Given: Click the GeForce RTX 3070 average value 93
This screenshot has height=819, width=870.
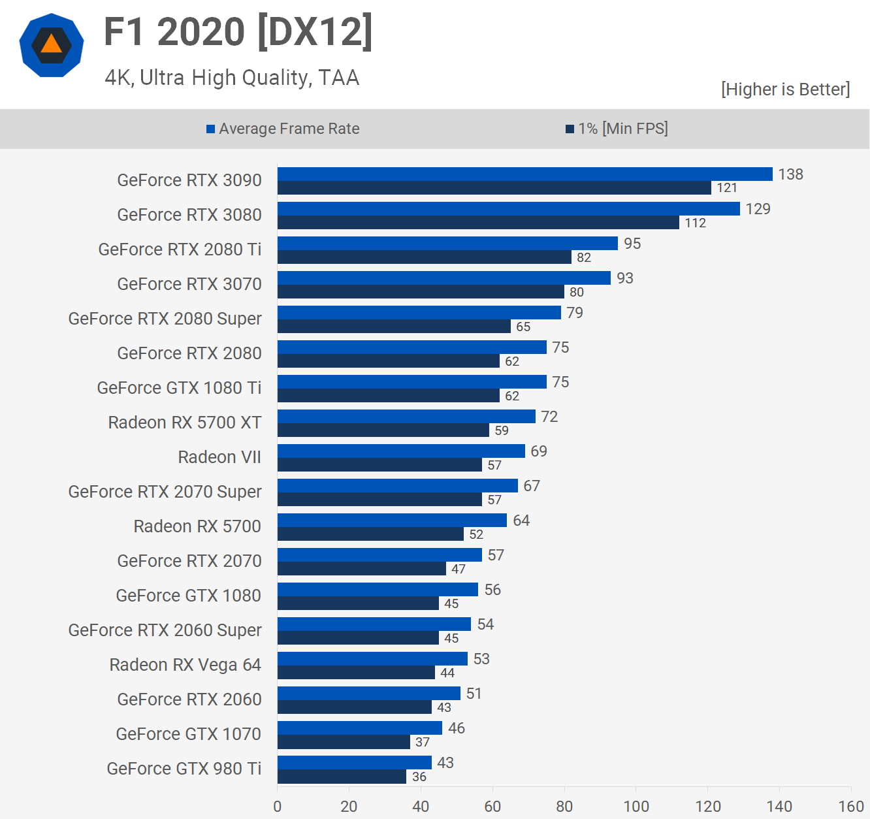Looking at the screenshot, I should coord(625,278).
